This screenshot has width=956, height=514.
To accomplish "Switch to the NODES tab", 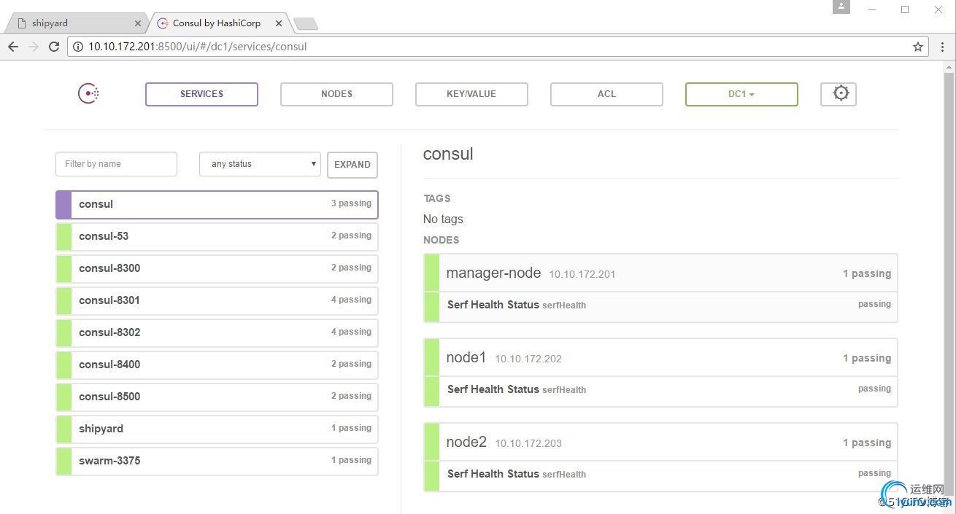I will 336,94.
